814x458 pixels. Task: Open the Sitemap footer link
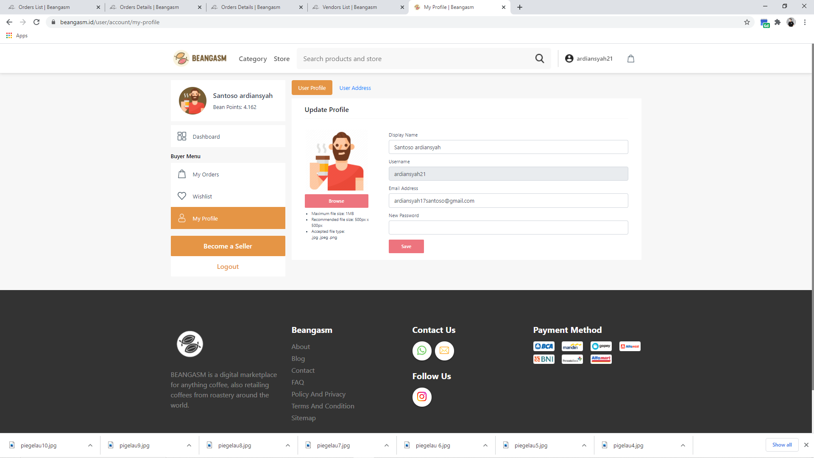pos(304,418)
